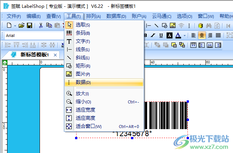This screenshot has width=233, height=153.
Task: Click the Paste clipboard icon
Action: (x=57, y=25)
